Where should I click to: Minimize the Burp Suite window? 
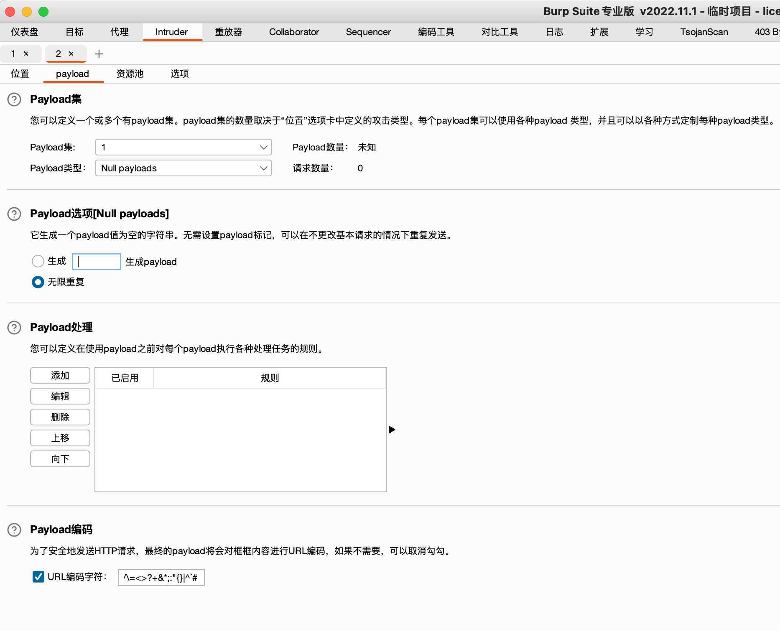tap(27, 12)
